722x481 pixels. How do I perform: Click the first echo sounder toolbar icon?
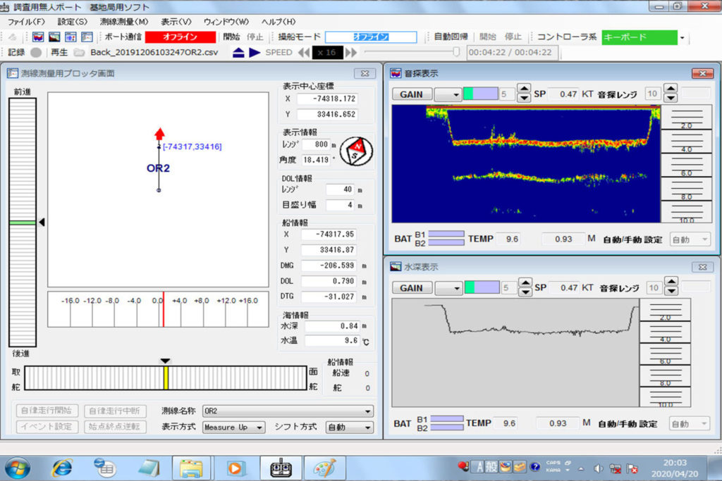coord(39,37)
